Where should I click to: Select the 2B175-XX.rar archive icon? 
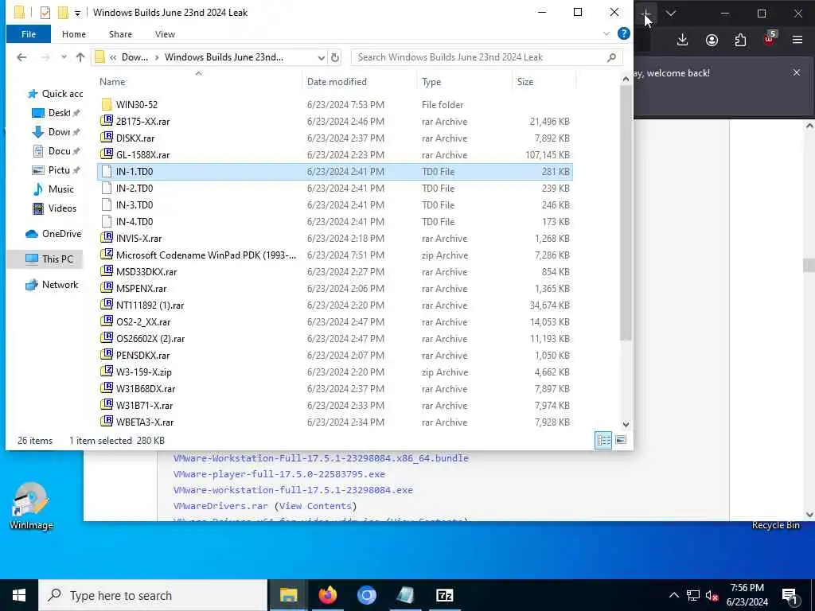(107, 121)
